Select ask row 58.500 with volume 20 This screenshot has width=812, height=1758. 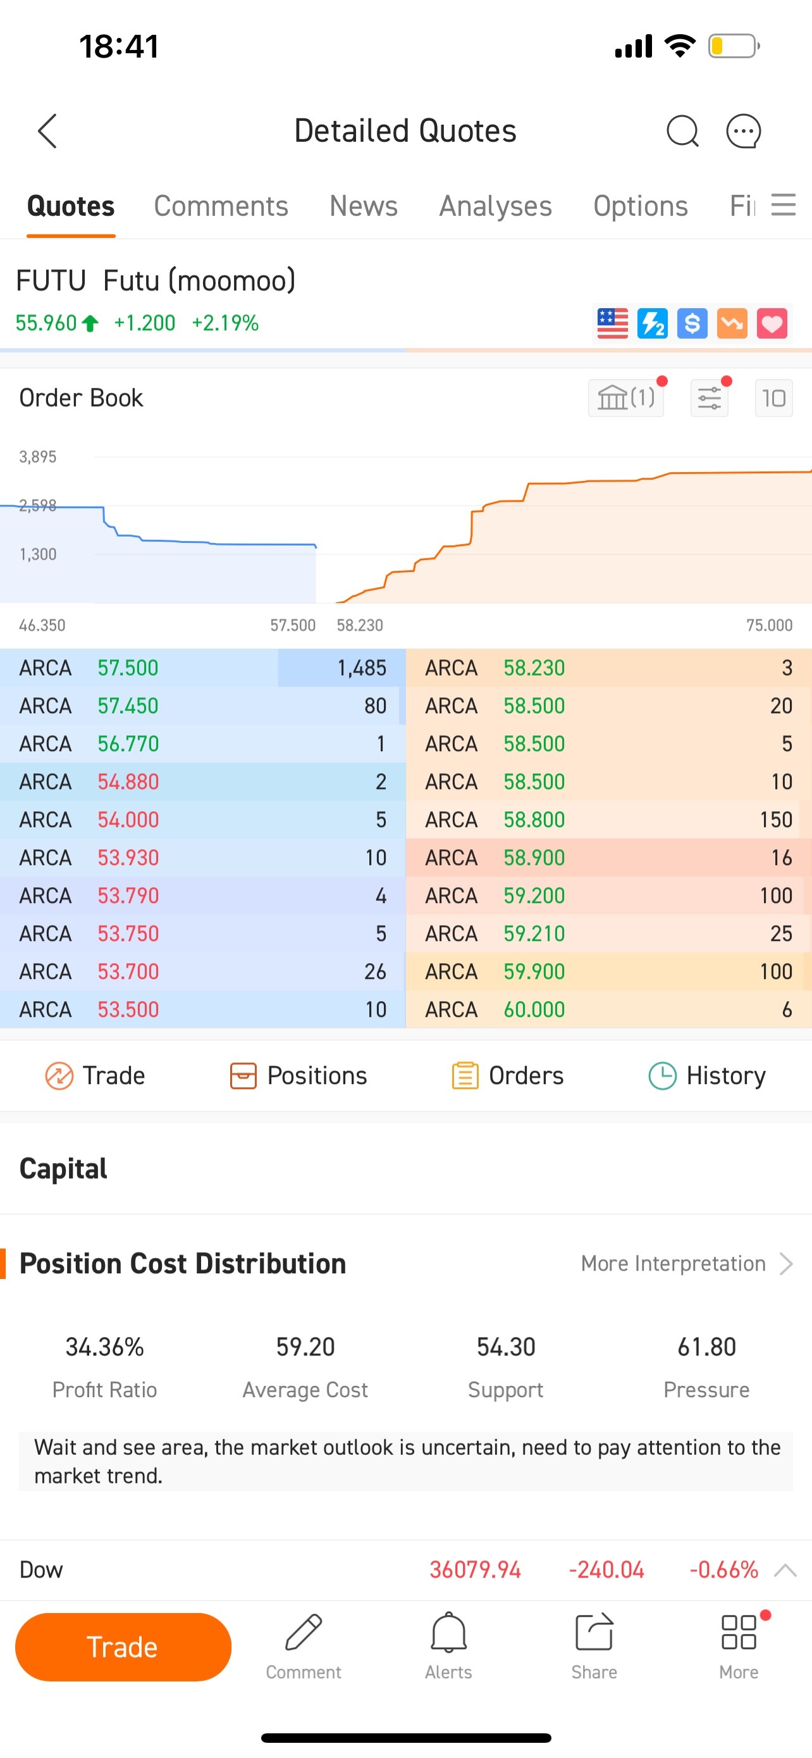click(x=609, y=706)
